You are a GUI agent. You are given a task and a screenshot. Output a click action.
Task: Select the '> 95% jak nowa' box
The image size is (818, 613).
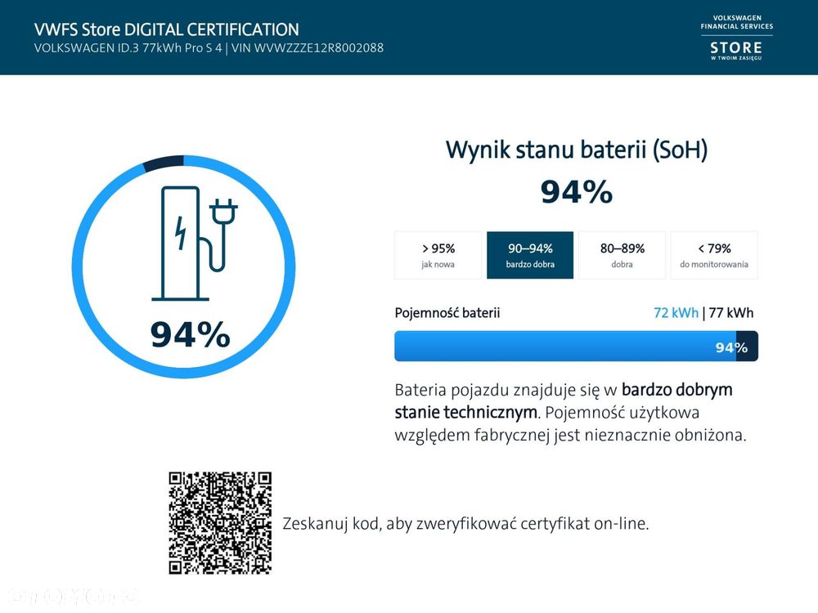[x=438, y=255]
